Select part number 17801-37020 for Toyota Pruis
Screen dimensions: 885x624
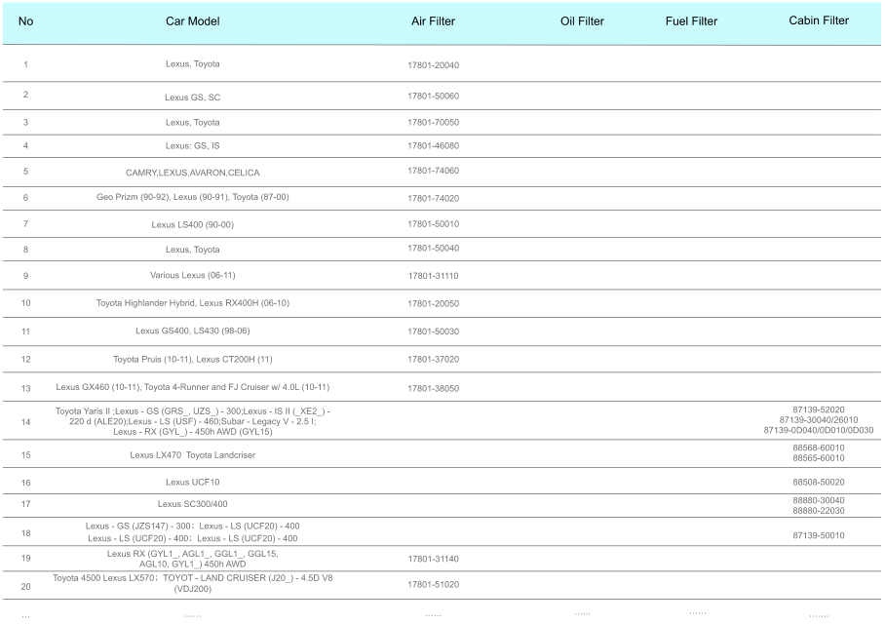coord(433,360)
